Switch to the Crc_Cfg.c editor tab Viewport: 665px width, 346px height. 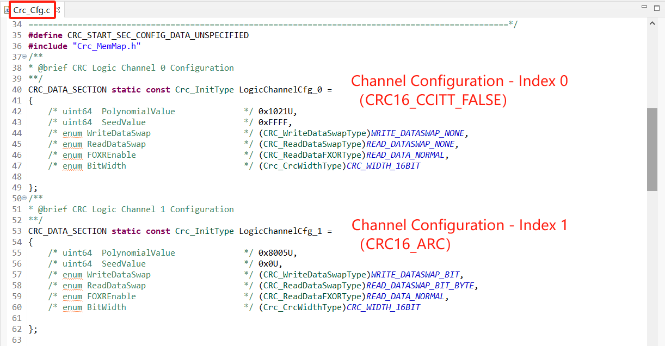(31, 9)
